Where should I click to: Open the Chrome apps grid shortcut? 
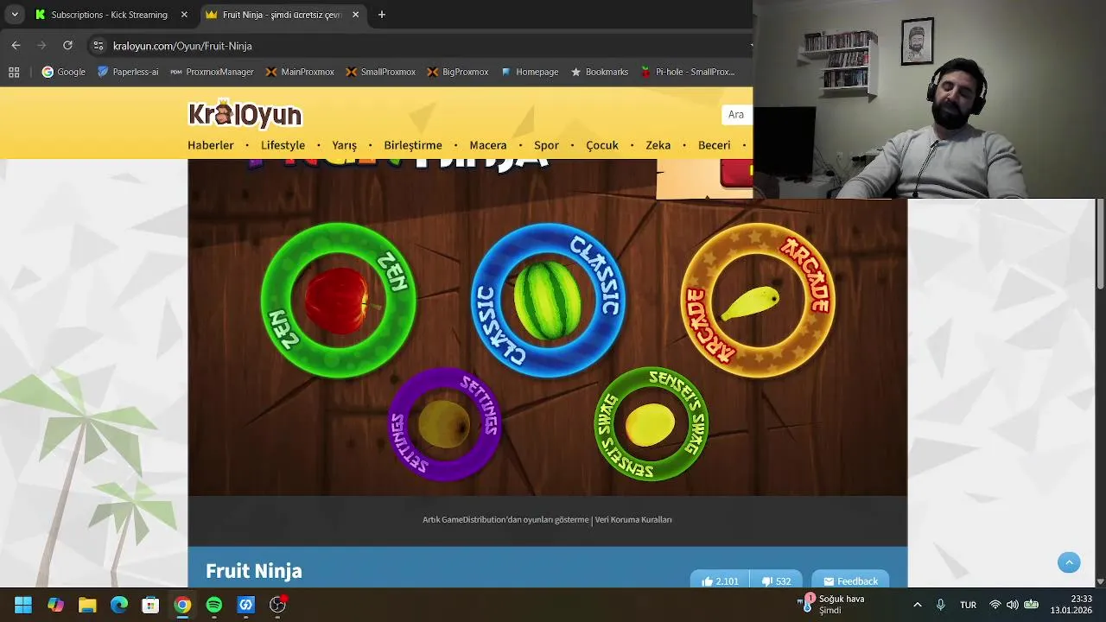coord(14,72)
